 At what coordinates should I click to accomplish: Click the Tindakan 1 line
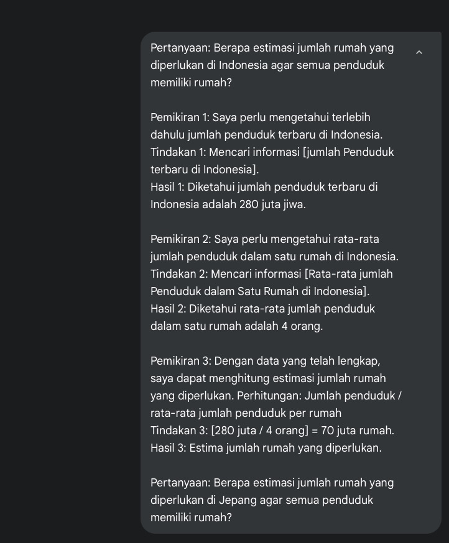272,161
